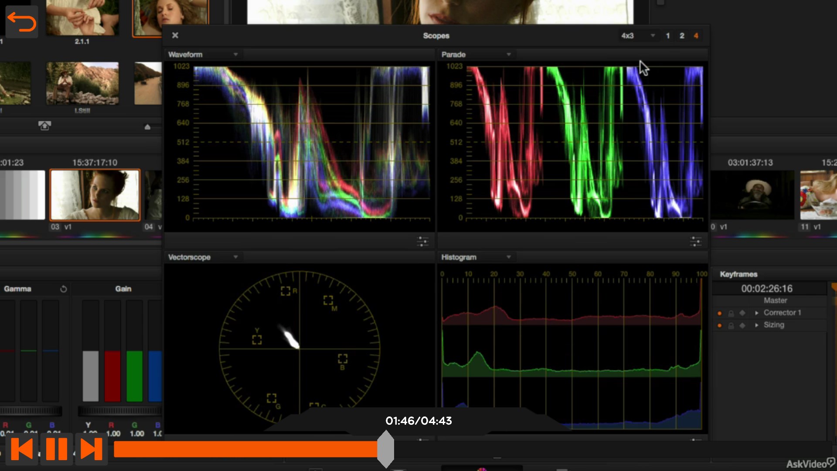Switch scopes to single view layout 1
The width and height of the screenshot is (837, 471).
[668, 36]
